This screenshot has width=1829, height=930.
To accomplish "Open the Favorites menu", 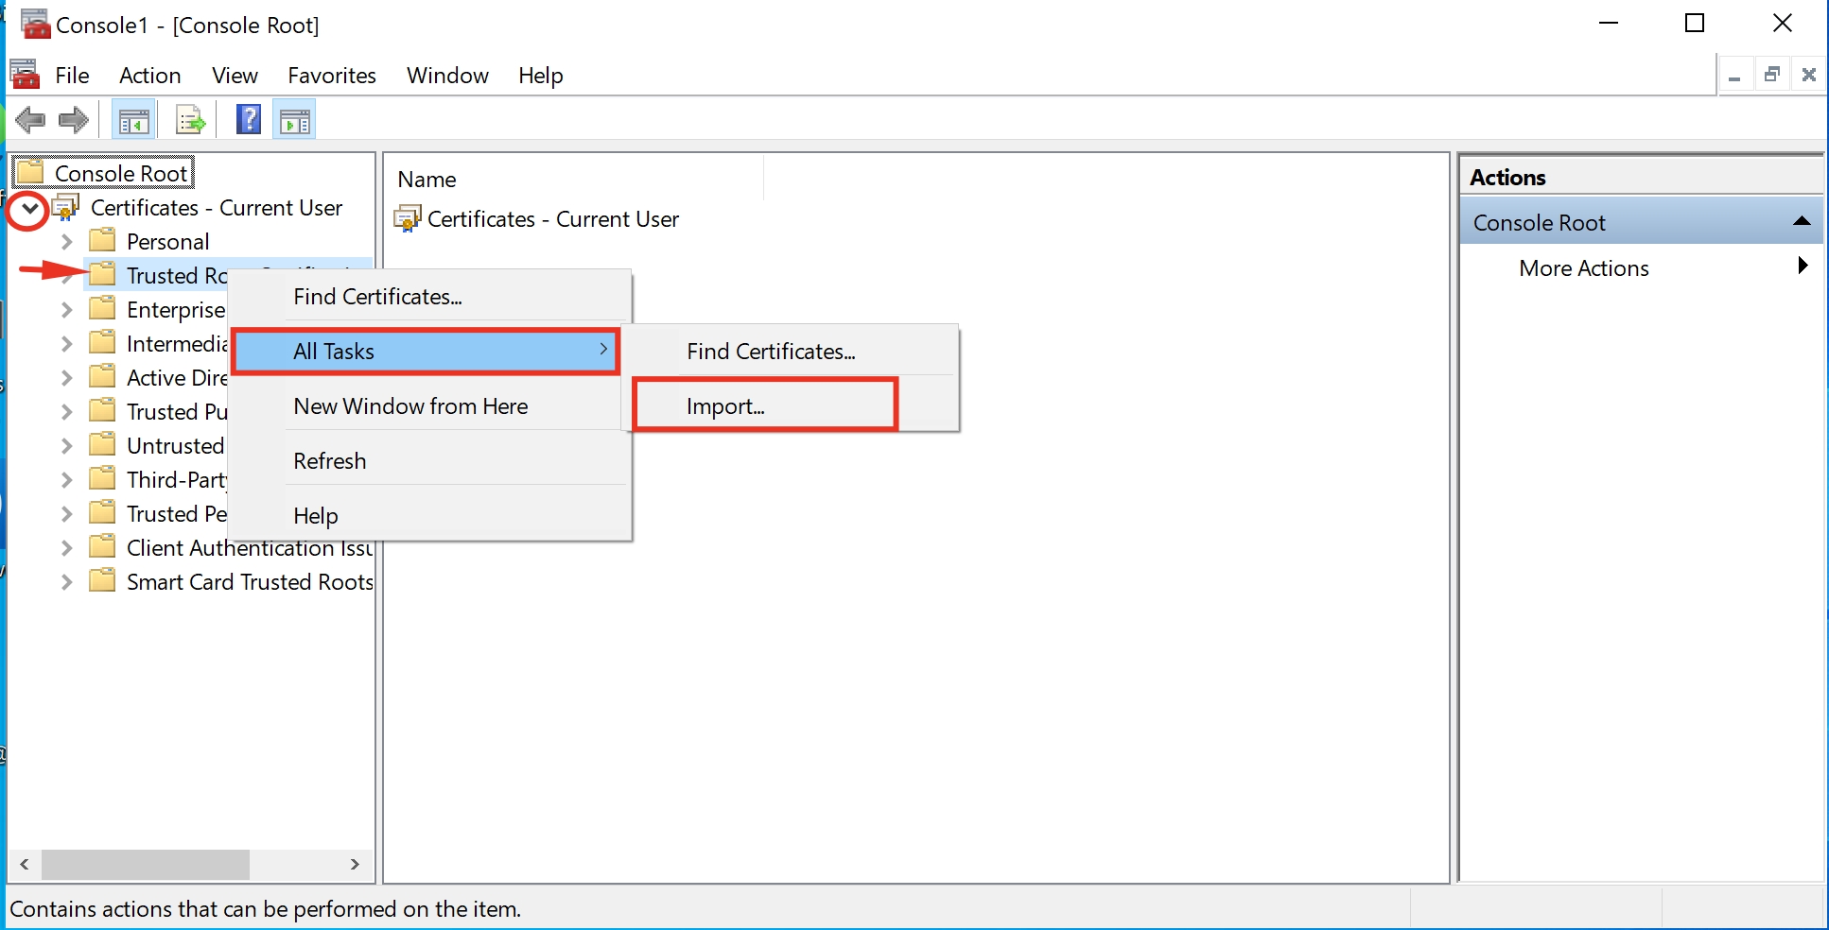I will [332, 76].
